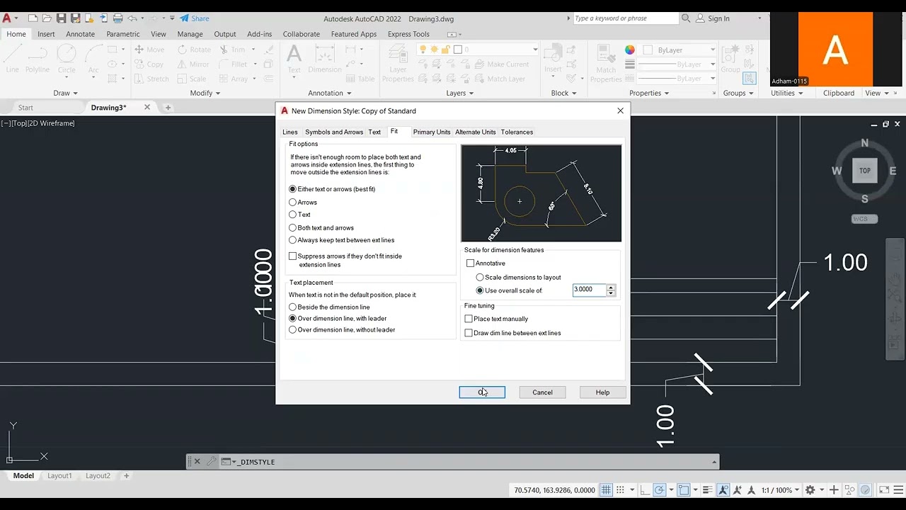Click the Insert block icon
This screenshot has width=906, height=510.
coord(553,58)
